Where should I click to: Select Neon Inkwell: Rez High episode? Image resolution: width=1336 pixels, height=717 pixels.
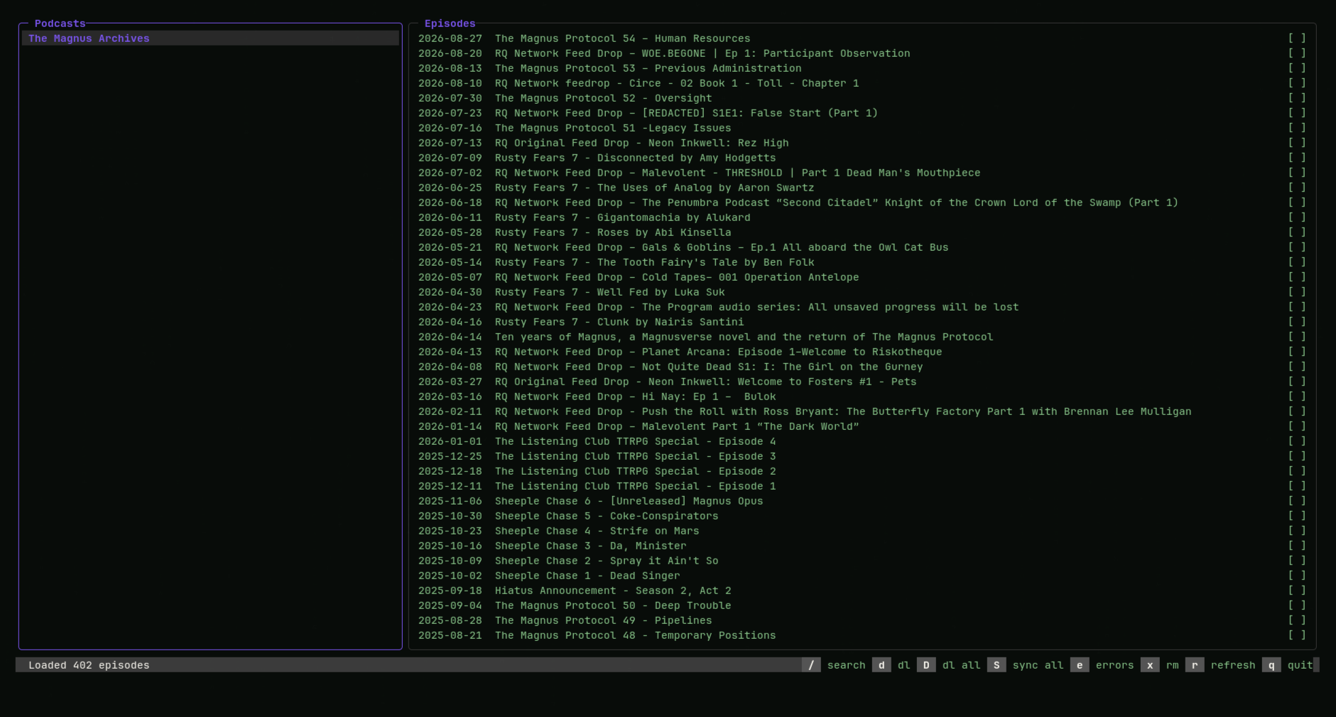862,143
